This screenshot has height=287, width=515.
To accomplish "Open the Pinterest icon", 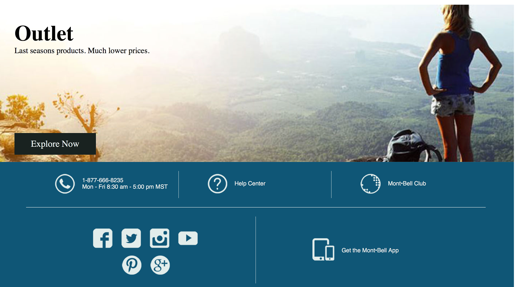I will (x=132, y=265).
